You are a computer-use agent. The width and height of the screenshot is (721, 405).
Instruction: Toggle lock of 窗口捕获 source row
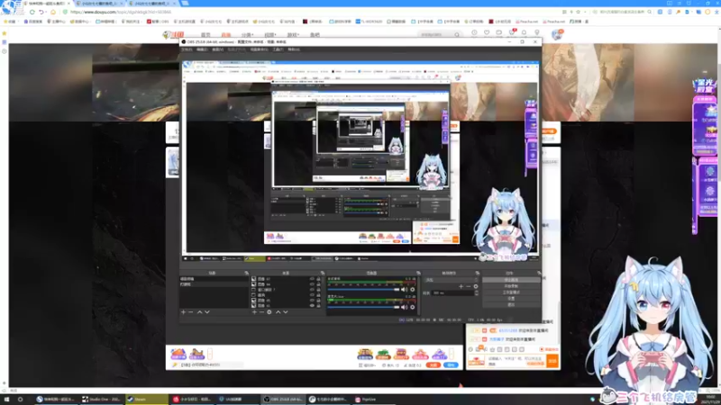(318, 290)
